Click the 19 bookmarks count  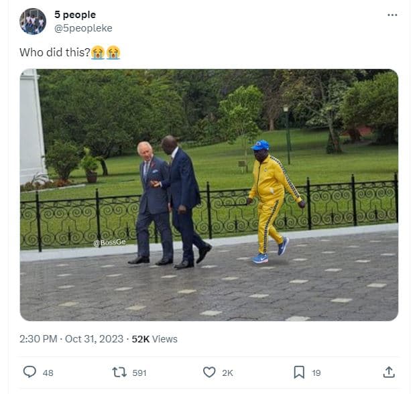(316, 373)
